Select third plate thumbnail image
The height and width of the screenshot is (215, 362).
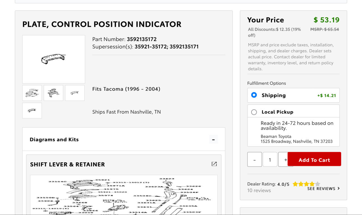[x=75, y=93]
